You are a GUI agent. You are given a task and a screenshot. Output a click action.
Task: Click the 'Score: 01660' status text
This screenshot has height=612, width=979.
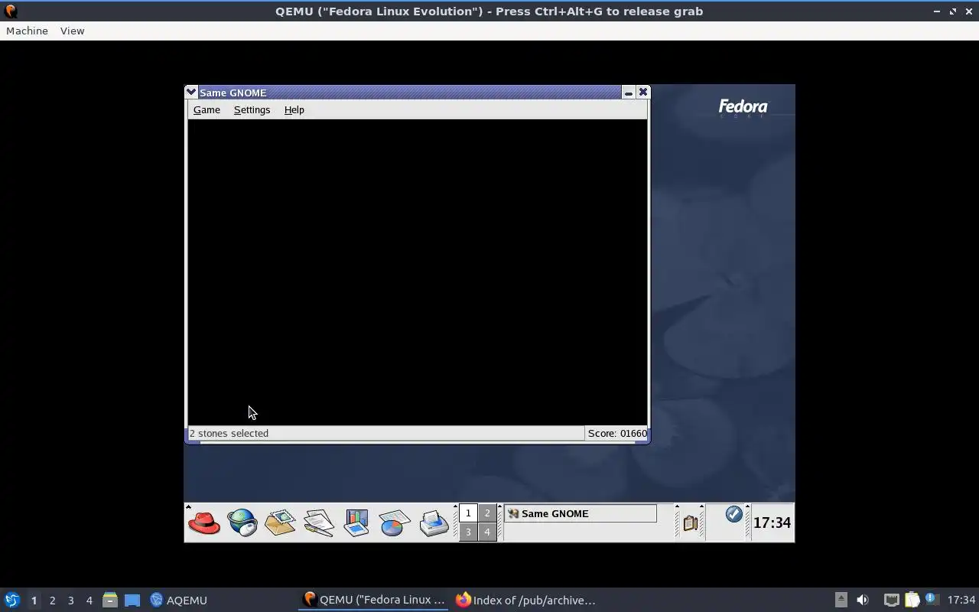click(x=617, y=433)
